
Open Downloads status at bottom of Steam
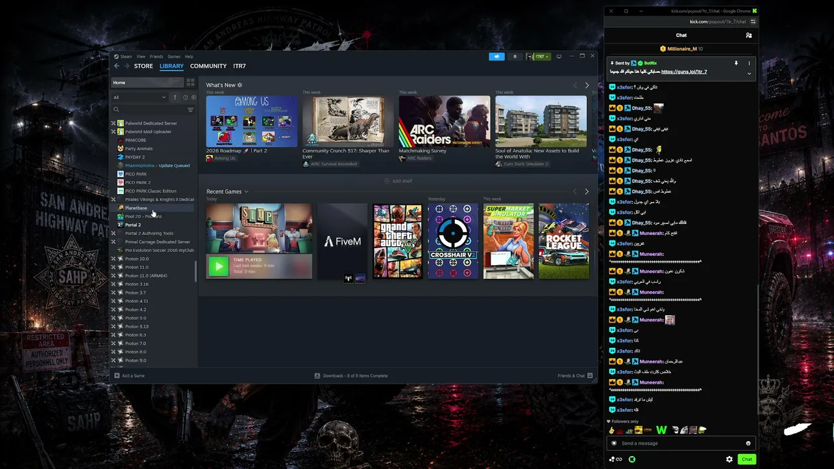coord(351,376)
